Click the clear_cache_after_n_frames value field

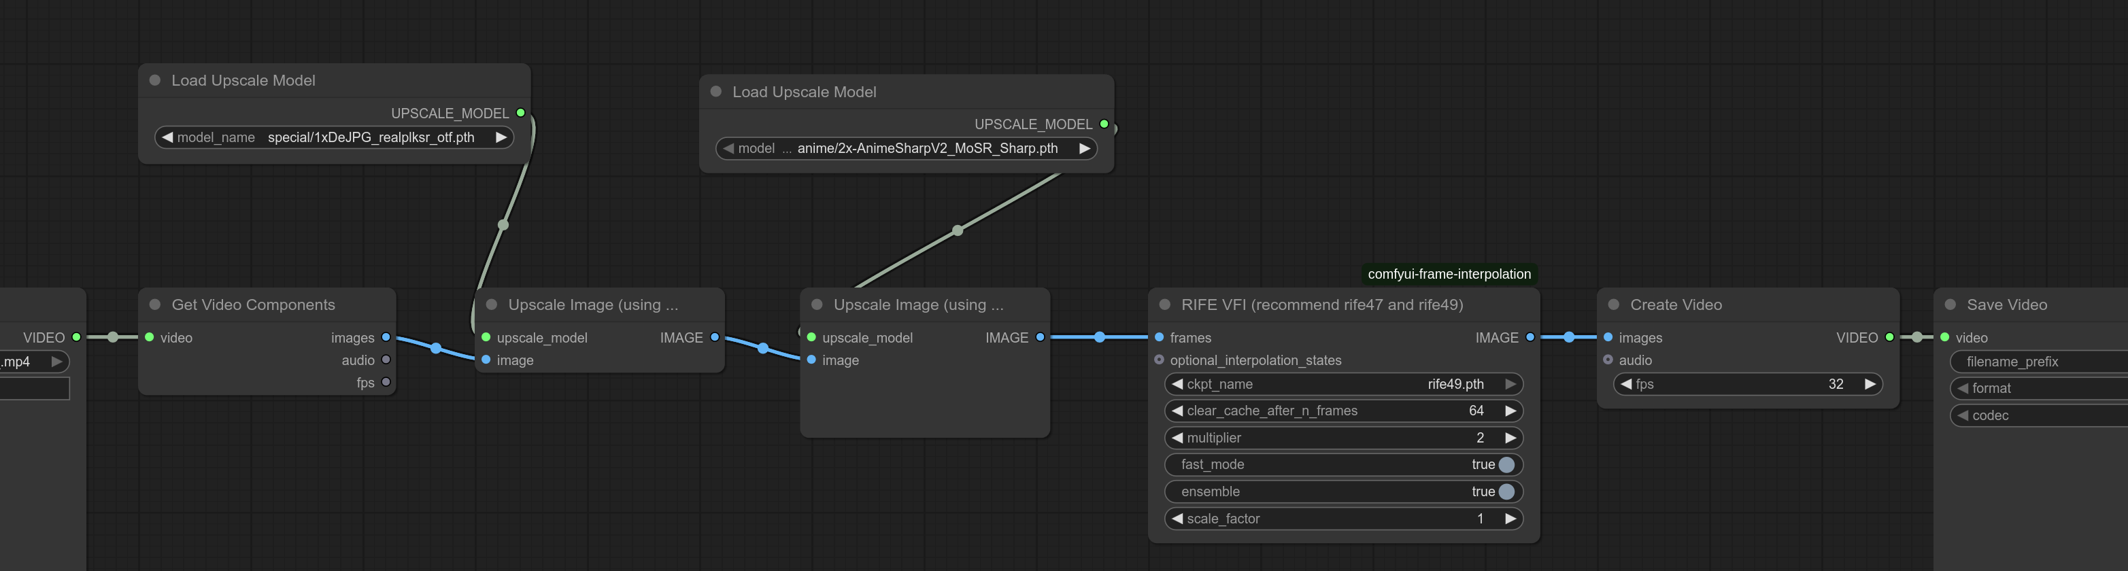coord(1343,411)
